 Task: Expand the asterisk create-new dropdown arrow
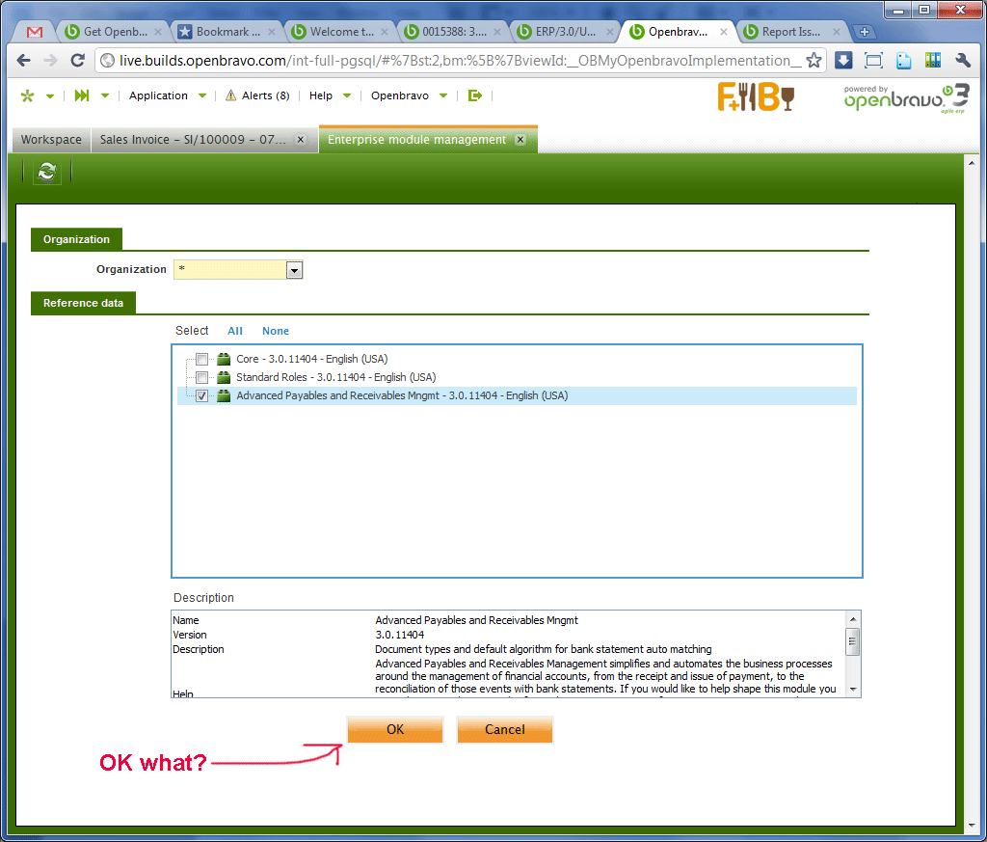(50, 96)
